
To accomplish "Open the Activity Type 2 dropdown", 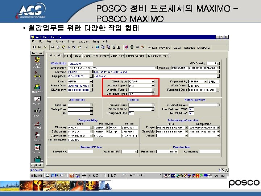I will point(153,90).
